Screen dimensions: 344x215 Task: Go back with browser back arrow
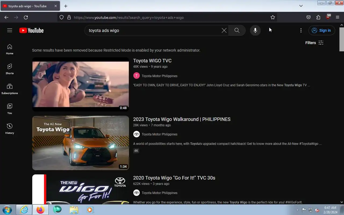6,17
